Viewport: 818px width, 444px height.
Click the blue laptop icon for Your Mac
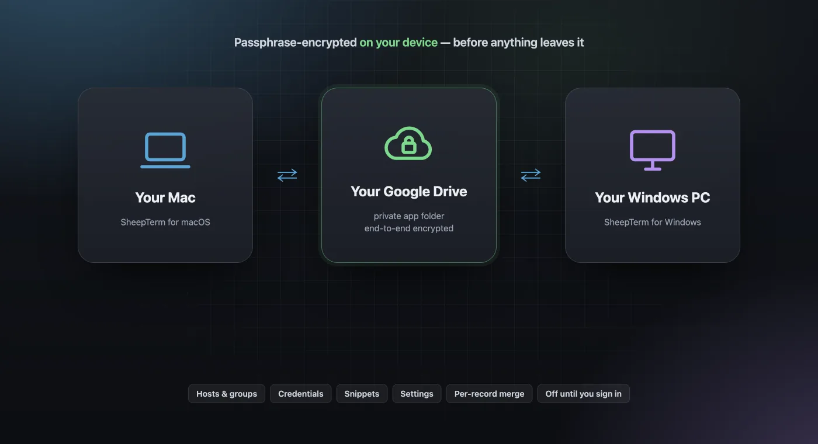click(165, 151)
